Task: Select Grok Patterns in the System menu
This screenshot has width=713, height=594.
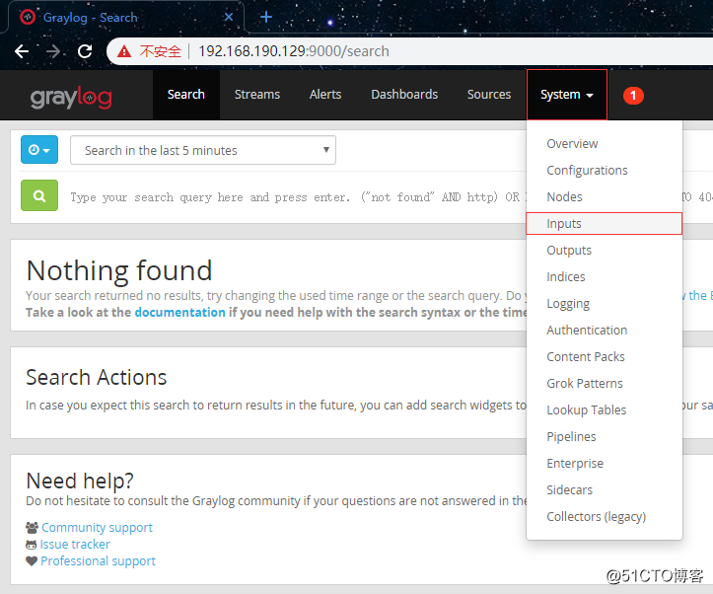Action: click(x=605, y=384)
